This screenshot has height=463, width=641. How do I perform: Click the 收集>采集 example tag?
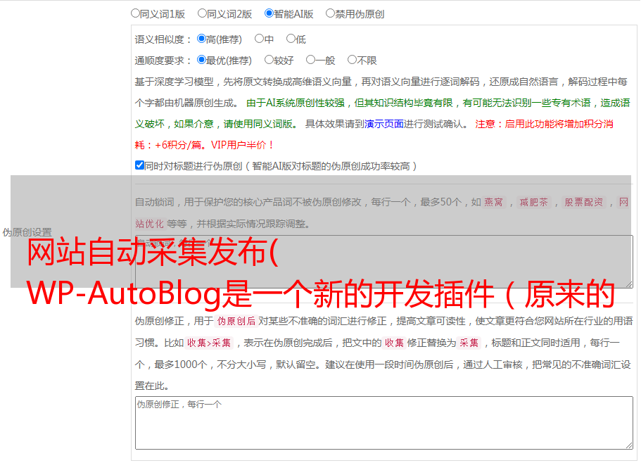[x=209, y=343]
